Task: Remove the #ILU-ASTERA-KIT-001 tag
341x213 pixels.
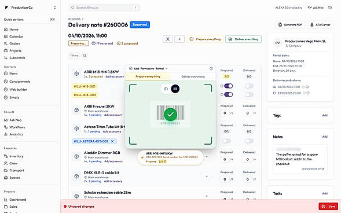Action: click(112, 141)
